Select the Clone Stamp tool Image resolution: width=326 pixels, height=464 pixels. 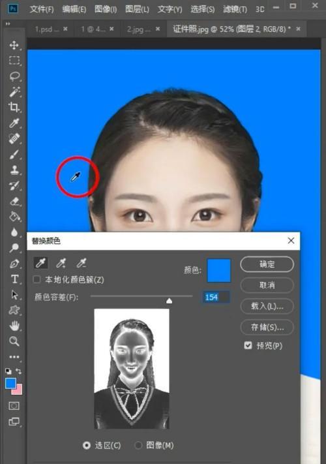coord(14,170)
